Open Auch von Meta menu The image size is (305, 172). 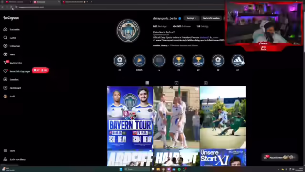(5, 159)
